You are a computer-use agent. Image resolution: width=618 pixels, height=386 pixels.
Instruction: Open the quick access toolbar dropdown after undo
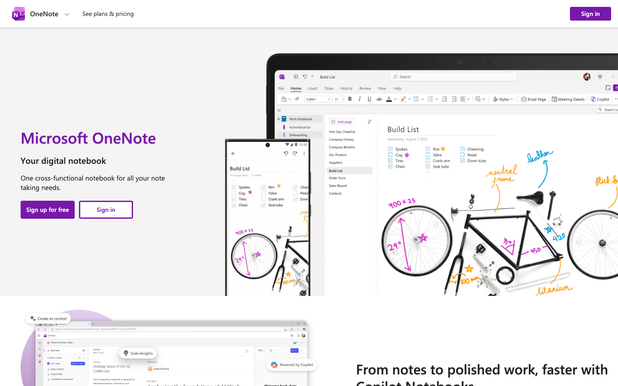312,77
